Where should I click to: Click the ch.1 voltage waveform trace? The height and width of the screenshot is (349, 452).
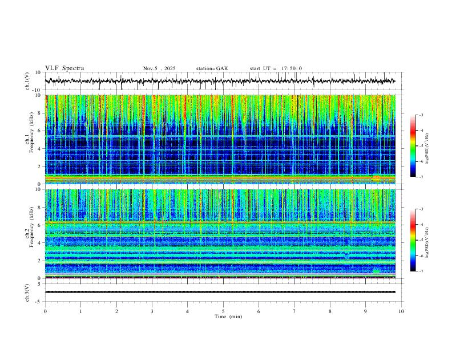[220, 81]
